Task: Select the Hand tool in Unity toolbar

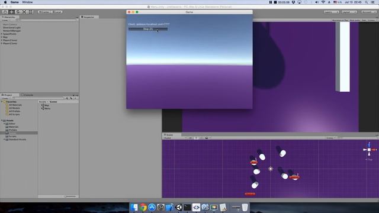Action: 5,12
